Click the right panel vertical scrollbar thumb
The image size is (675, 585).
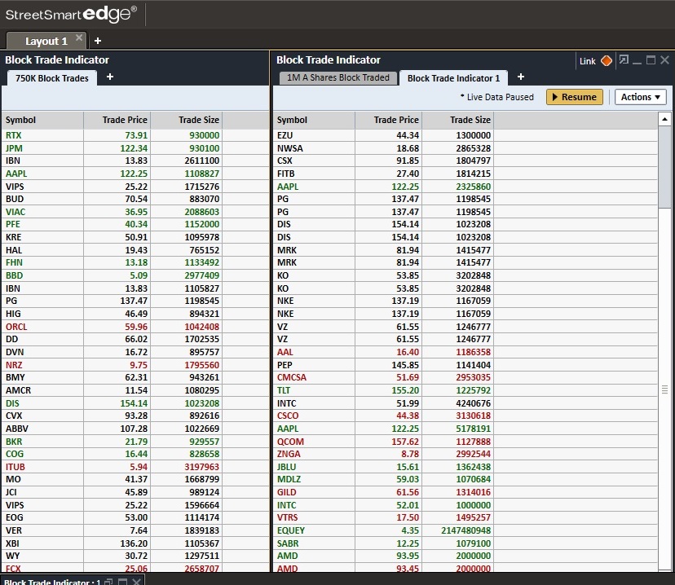664,167
